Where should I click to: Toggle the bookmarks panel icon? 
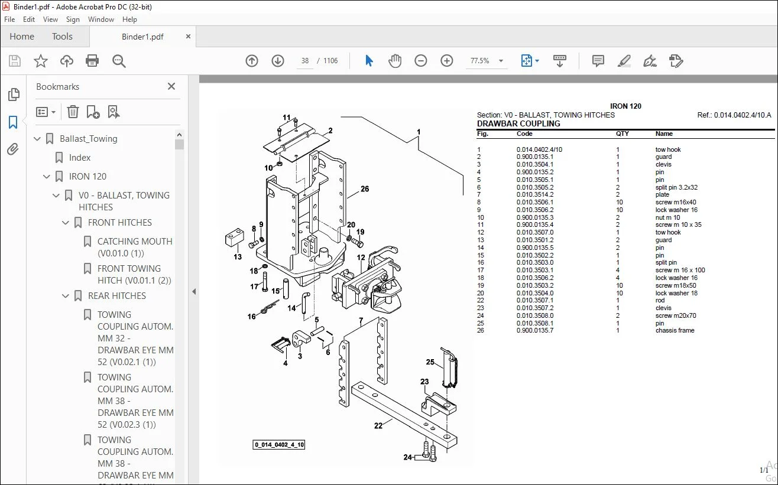13,122
